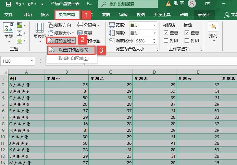Uncheck 标题 查看 checkbox

tap(187, 33)
